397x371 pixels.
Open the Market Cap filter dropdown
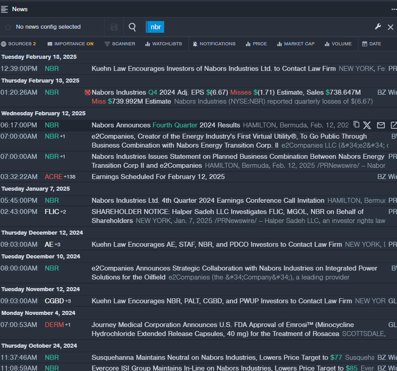[296, 44]
